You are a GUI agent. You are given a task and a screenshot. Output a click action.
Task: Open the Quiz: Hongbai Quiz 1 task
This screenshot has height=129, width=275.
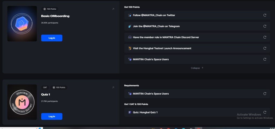click(197, 112)
